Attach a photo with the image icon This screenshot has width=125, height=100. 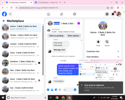pos(52,90)
